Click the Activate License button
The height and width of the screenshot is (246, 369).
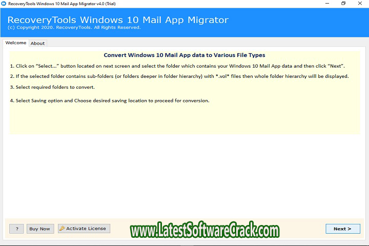[x=84, y=229]
